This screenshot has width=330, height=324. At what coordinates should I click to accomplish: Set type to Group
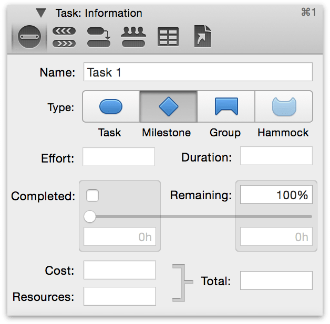pyautogui.click(x=226, y=106)
